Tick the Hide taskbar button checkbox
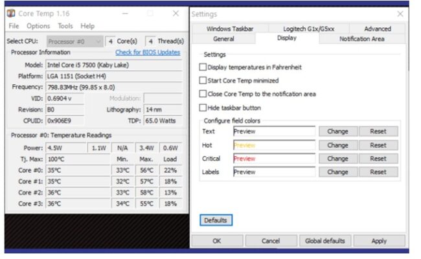This screenshot has height=259, width=421. click(x=203, y=107)
